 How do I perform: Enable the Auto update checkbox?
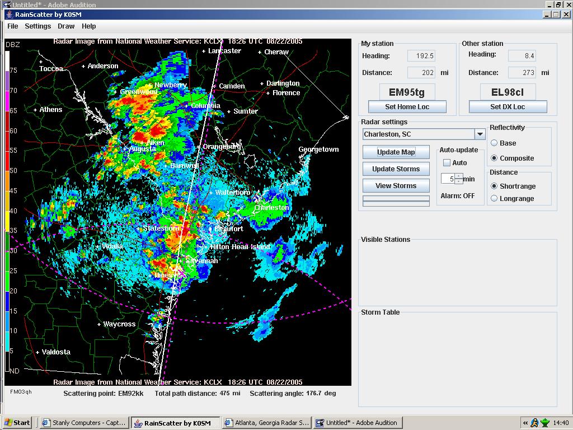click(447, 163)
